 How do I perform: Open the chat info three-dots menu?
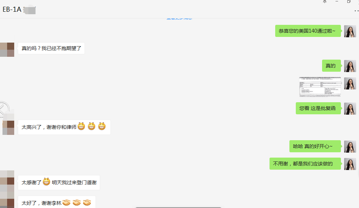(x=357, y=11)
